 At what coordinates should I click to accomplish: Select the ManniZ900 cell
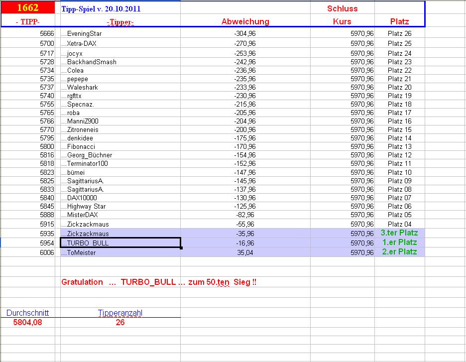point(120,121)
